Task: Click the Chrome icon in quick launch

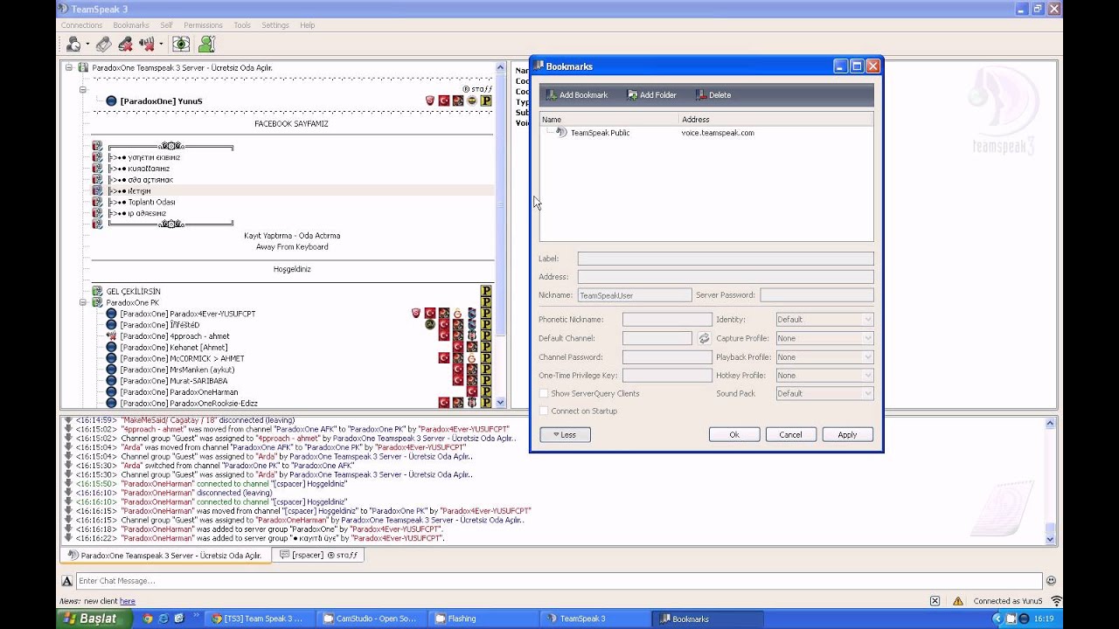Action: [148, 619]
